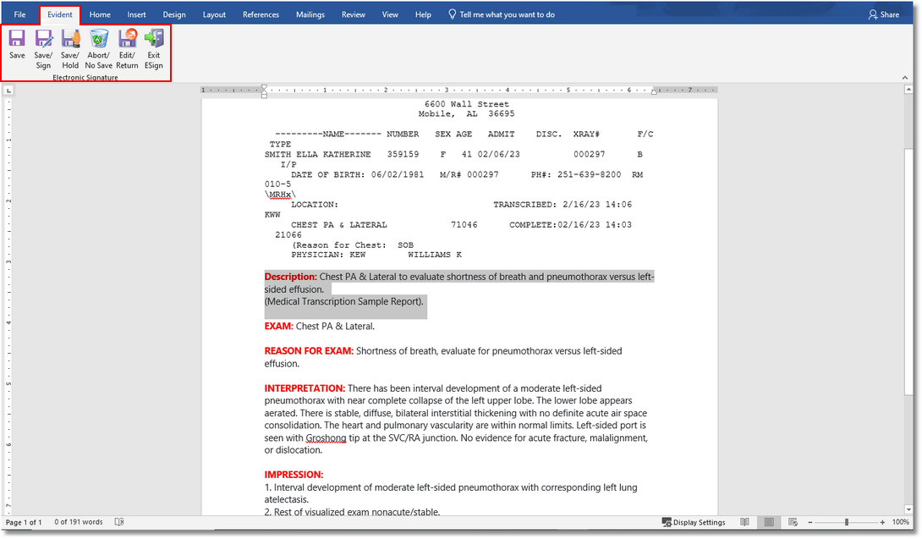Collapse the ribbon with the chevron arrow

[904, 78]
